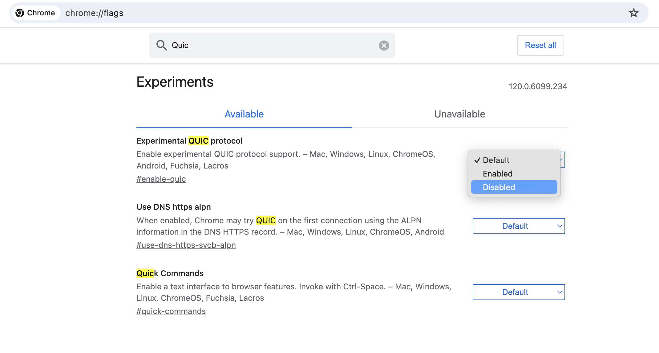The width and height of the screenshot is (659, 353).
Task: Expand the Quick Commands Default dropdown
Action: tap(518, 292)
